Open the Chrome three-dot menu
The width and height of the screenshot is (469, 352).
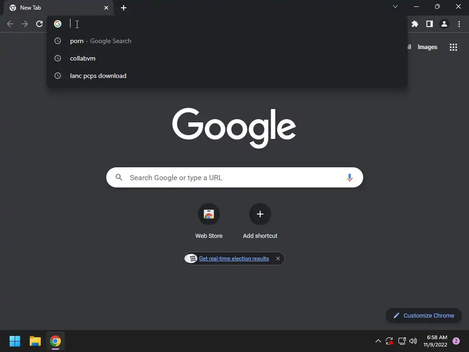459,24
